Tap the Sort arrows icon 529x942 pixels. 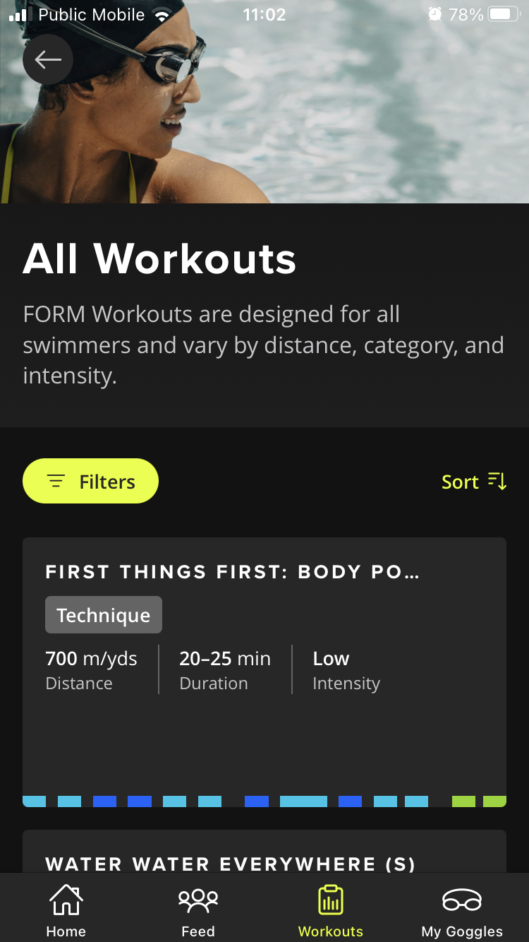[497, 482]
